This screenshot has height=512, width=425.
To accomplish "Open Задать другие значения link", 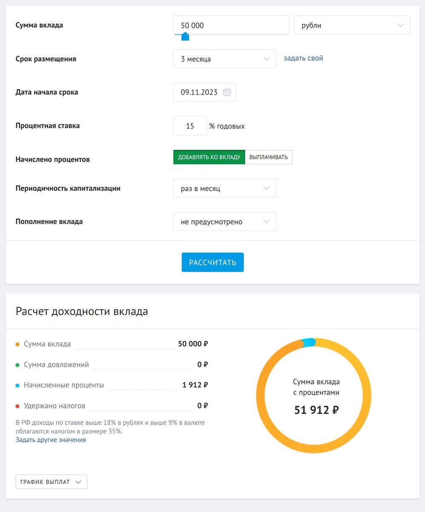I will 51,440.
